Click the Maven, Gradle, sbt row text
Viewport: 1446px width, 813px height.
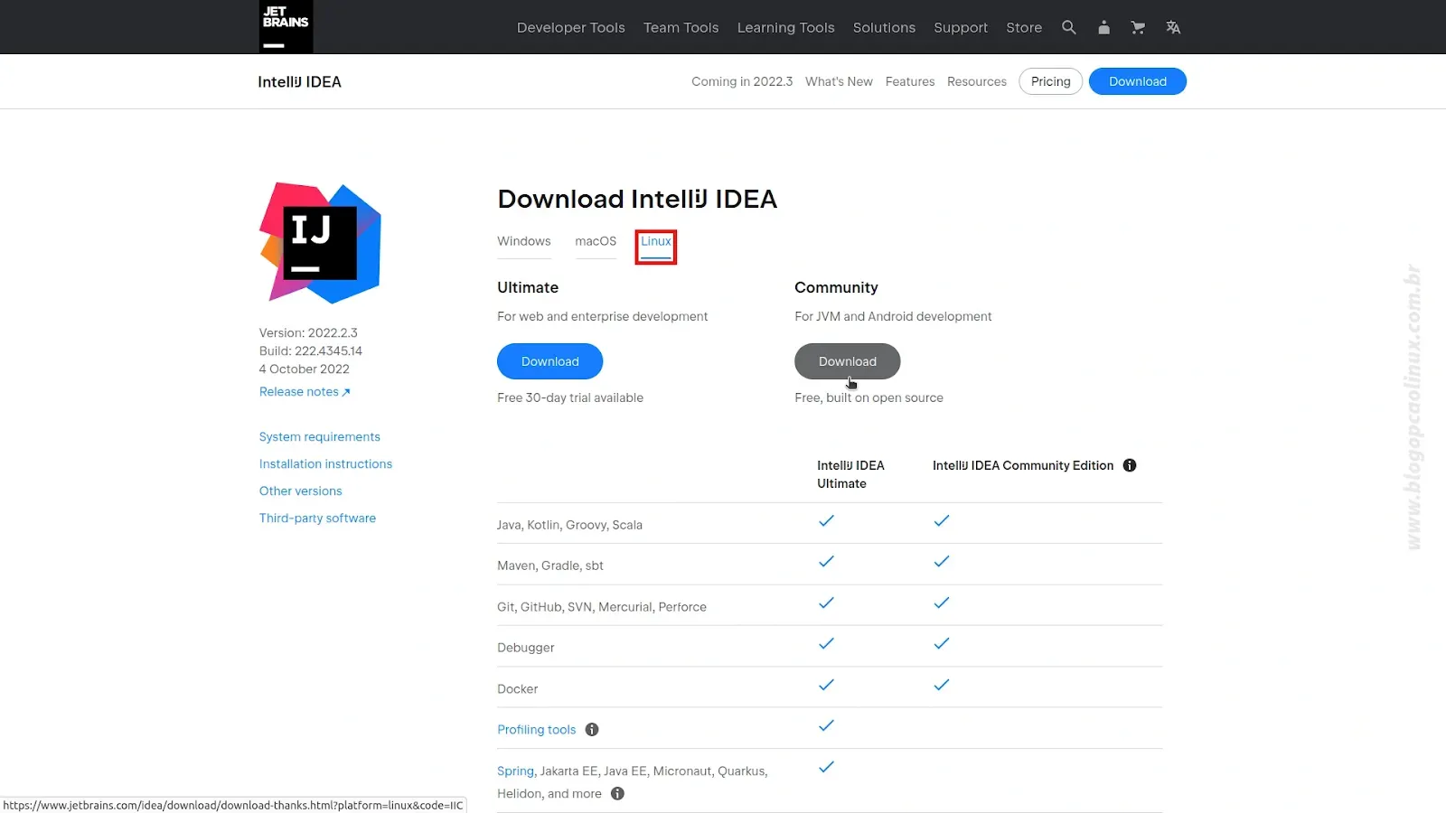[x=550, y=565]
